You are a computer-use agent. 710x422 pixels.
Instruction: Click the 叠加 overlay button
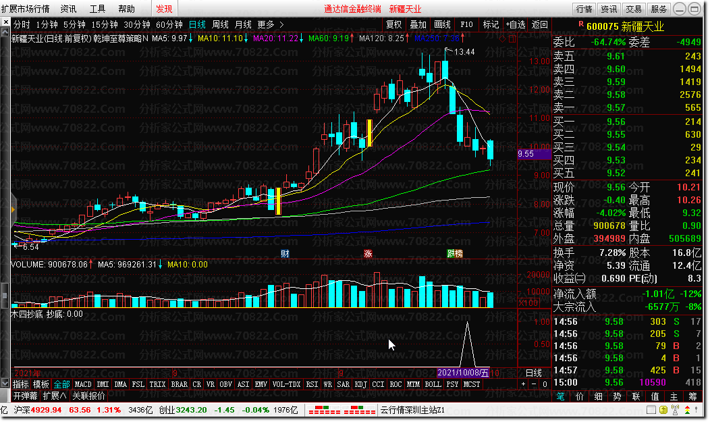tap(418, 24)
